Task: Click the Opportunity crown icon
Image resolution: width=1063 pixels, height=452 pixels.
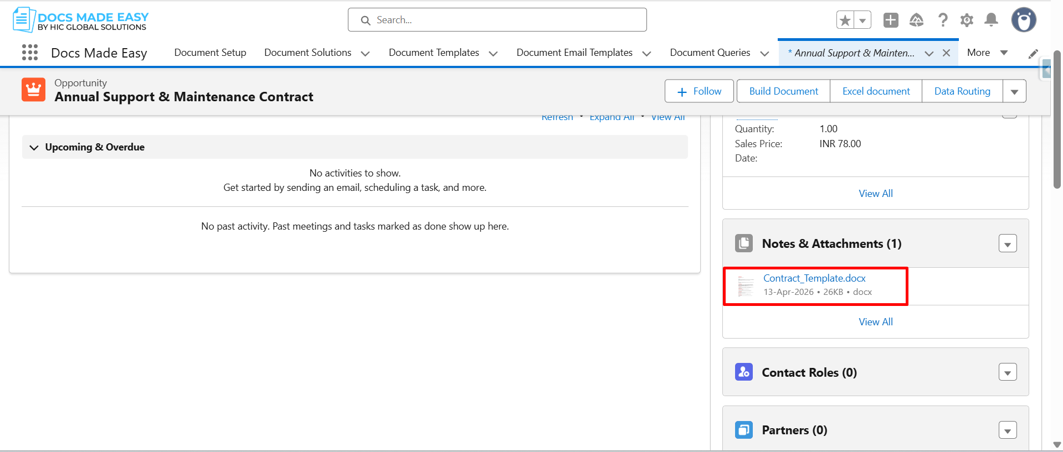Action: click(x=34, y=90)
